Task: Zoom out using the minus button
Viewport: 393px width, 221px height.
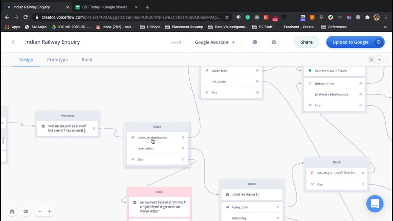Action: tap(40, 212)
